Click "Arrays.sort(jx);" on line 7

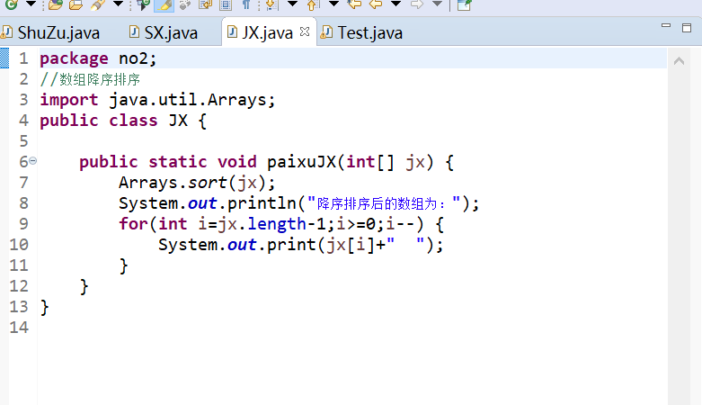[197, 183]
